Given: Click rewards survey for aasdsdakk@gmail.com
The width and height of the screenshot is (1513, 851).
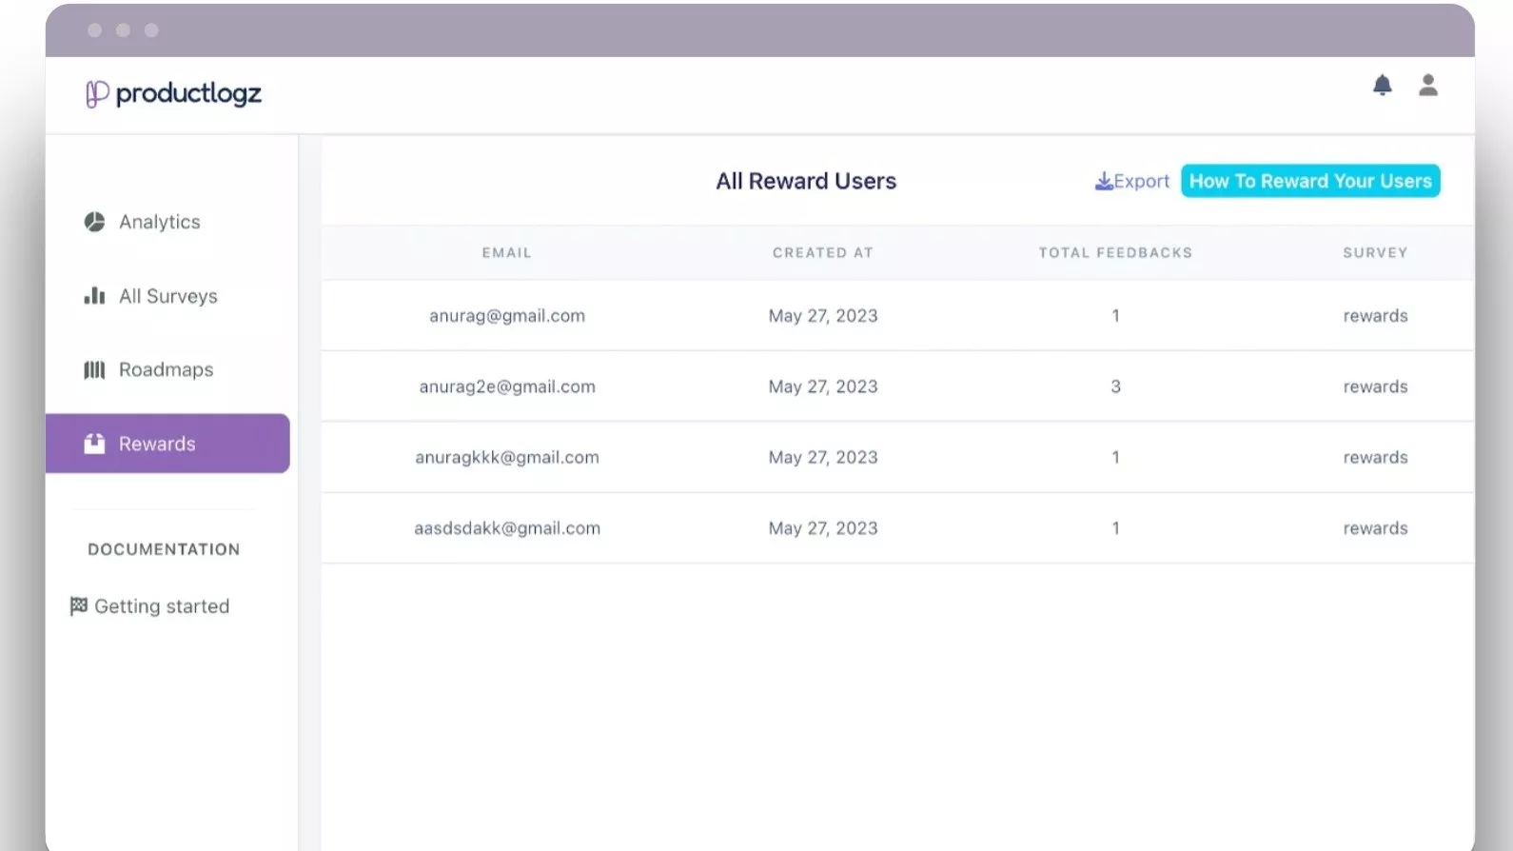Looking at the screenshot, I should [x=1374, y=528].
